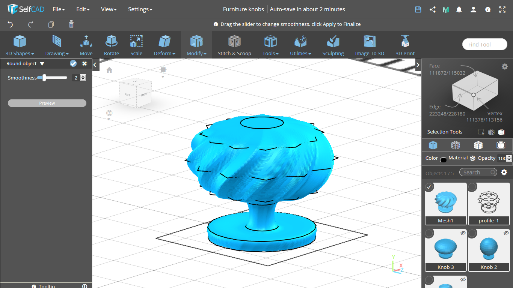Open the 3D Shapes tool menu
This screenshot has width=513, height=288.
(20, 45)
